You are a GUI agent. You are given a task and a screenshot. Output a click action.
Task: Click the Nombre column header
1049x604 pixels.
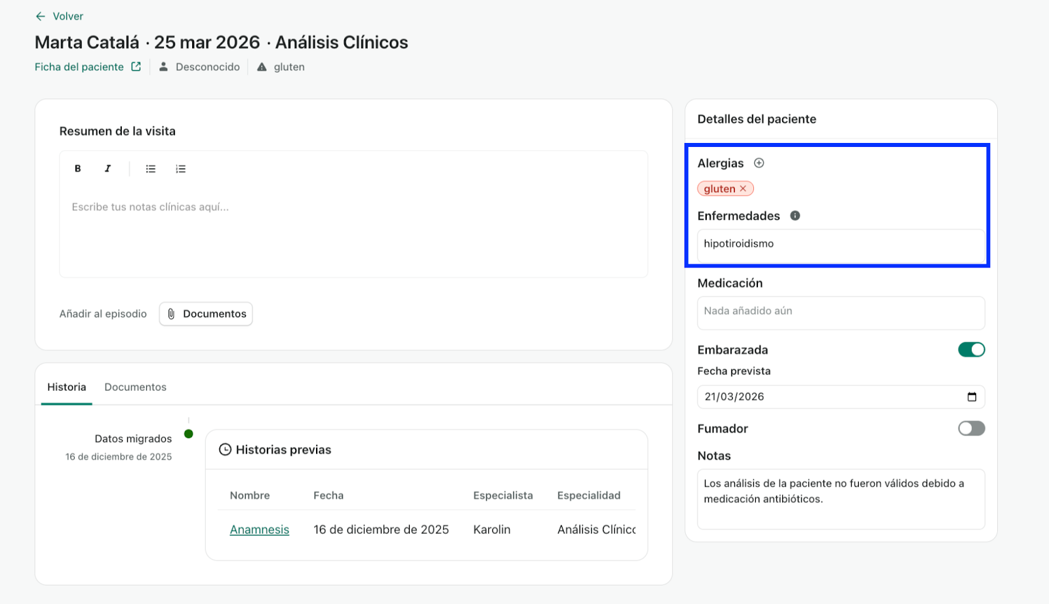(250, 495)
